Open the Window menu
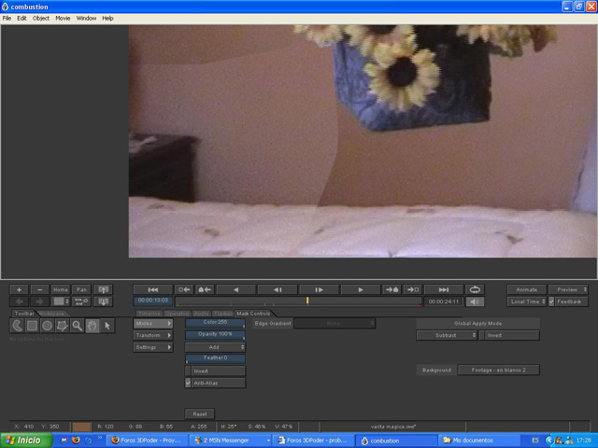Image resolution: width=598 pixels, height=448 pixels. (x=86, y=19)
